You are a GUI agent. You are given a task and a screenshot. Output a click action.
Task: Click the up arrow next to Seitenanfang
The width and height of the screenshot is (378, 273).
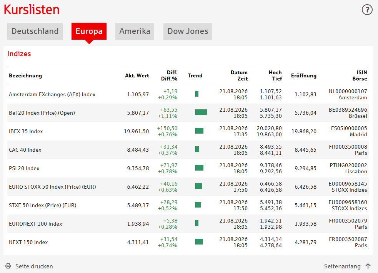click(368, 266)
